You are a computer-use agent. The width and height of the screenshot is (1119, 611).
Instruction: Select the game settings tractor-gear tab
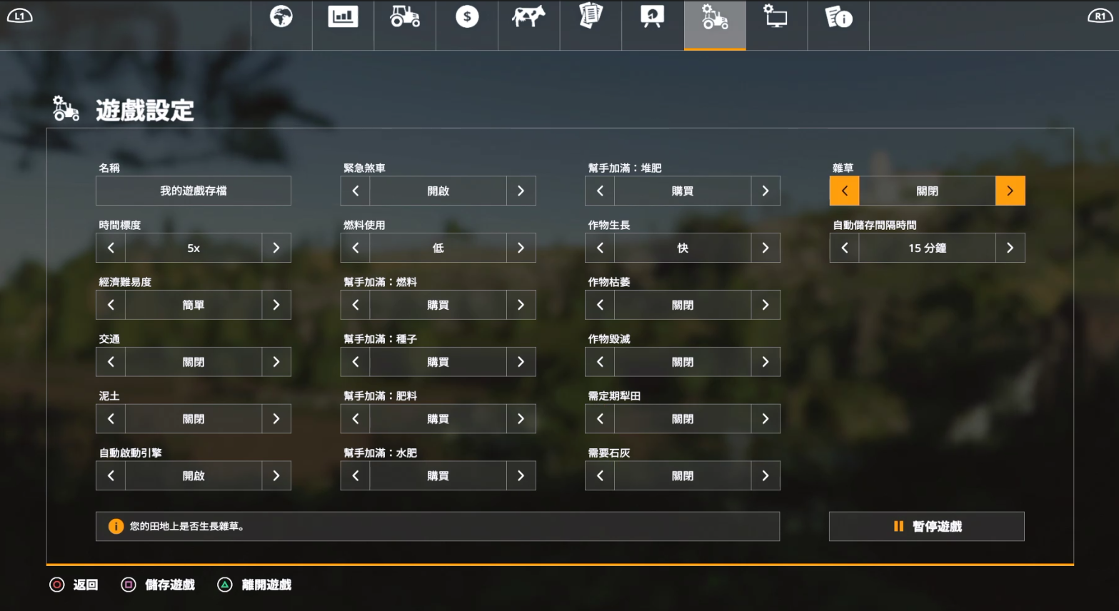[715, 25]
